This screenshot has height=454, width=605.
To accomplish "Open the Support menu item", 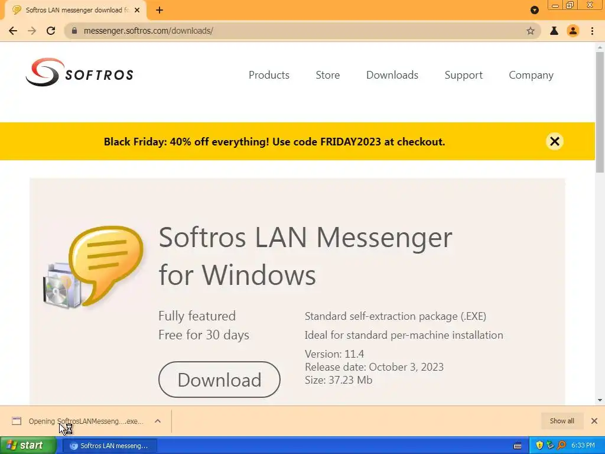I will [x=463, y=75].
